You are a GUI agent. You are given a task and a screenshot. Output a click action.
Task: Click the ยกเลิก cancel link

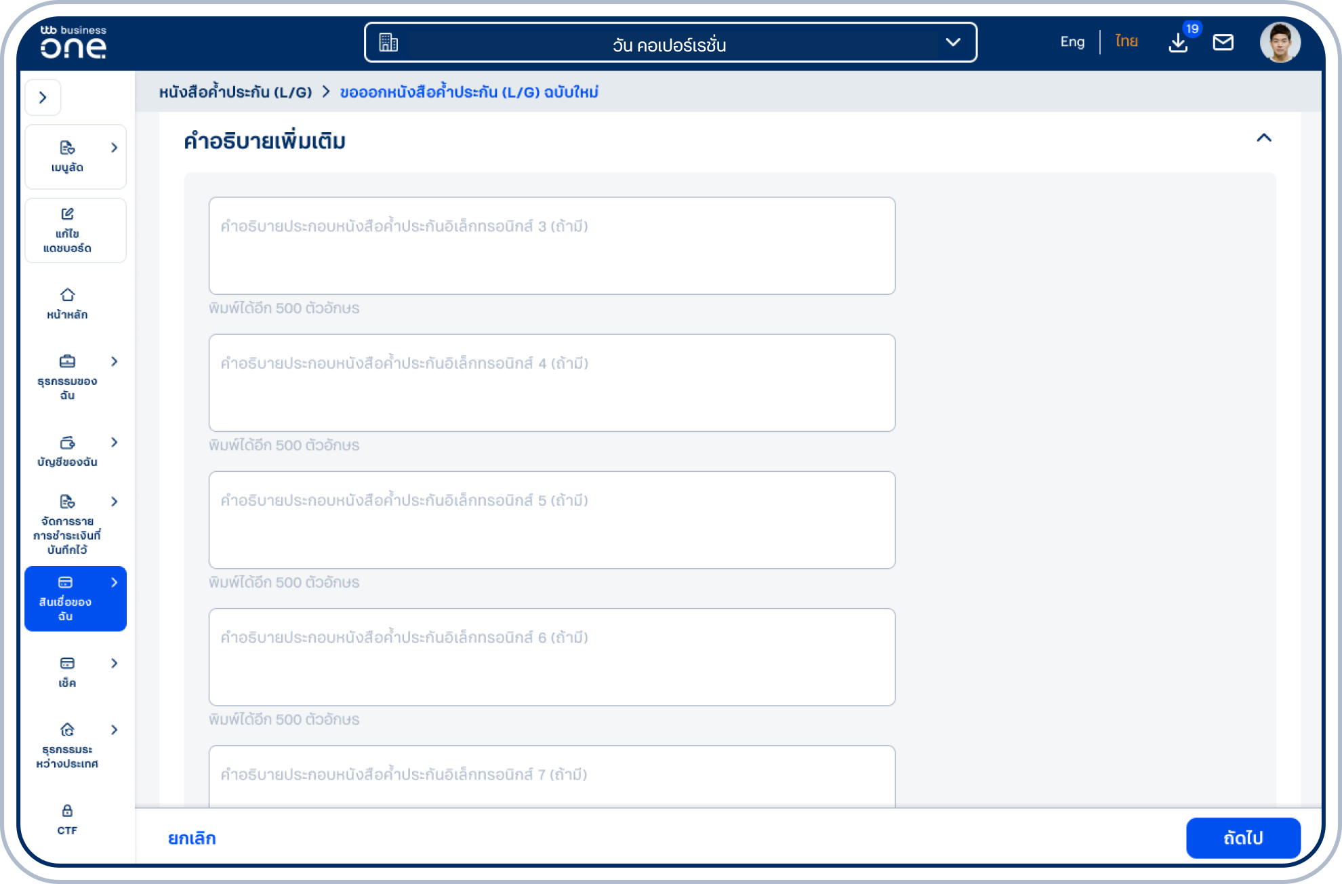coord(192,839)
